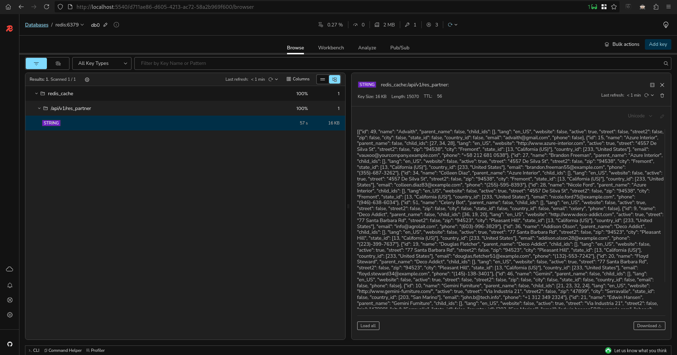Viewport: 677px width, 355px height.
Task: Switch results to list view layout
Action: (323, 79)
